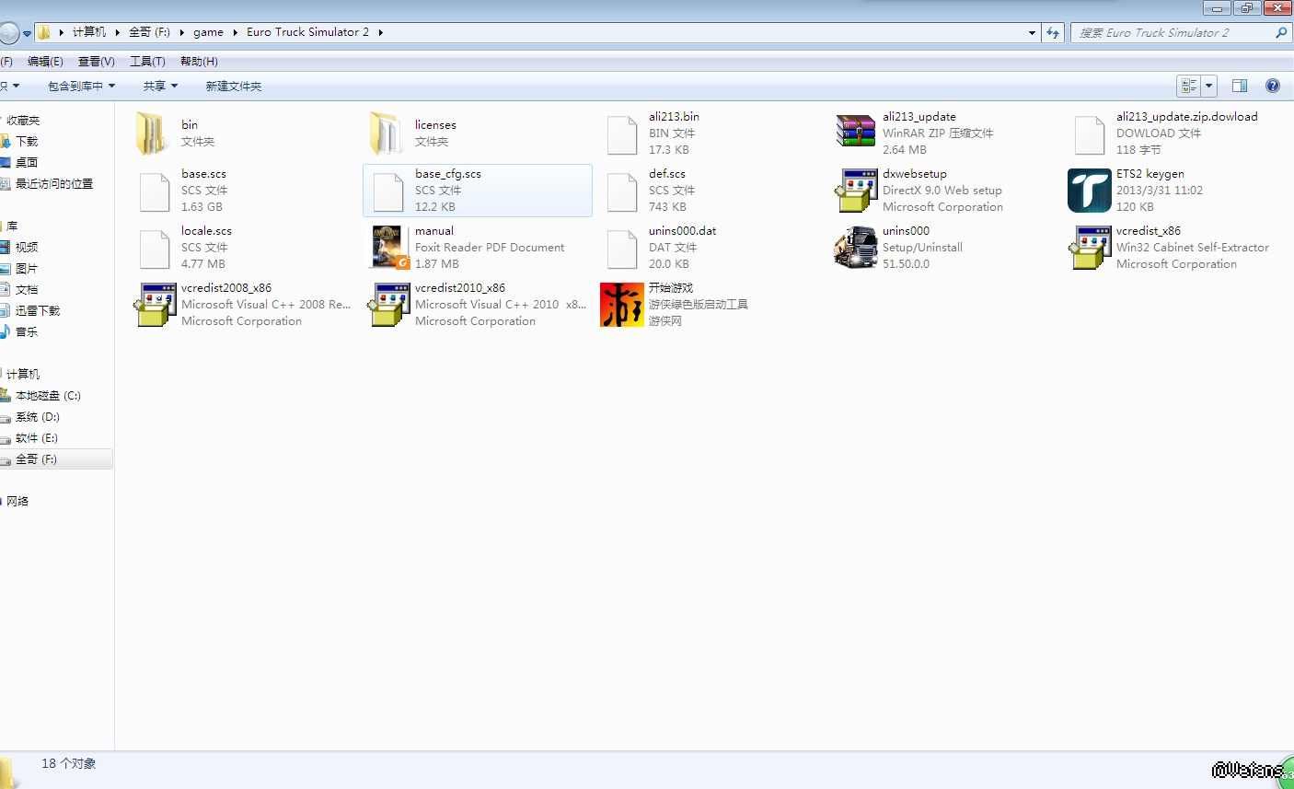Expand the address bar history dropdown
This screenshot has height=789, width=1294.
1032,32
